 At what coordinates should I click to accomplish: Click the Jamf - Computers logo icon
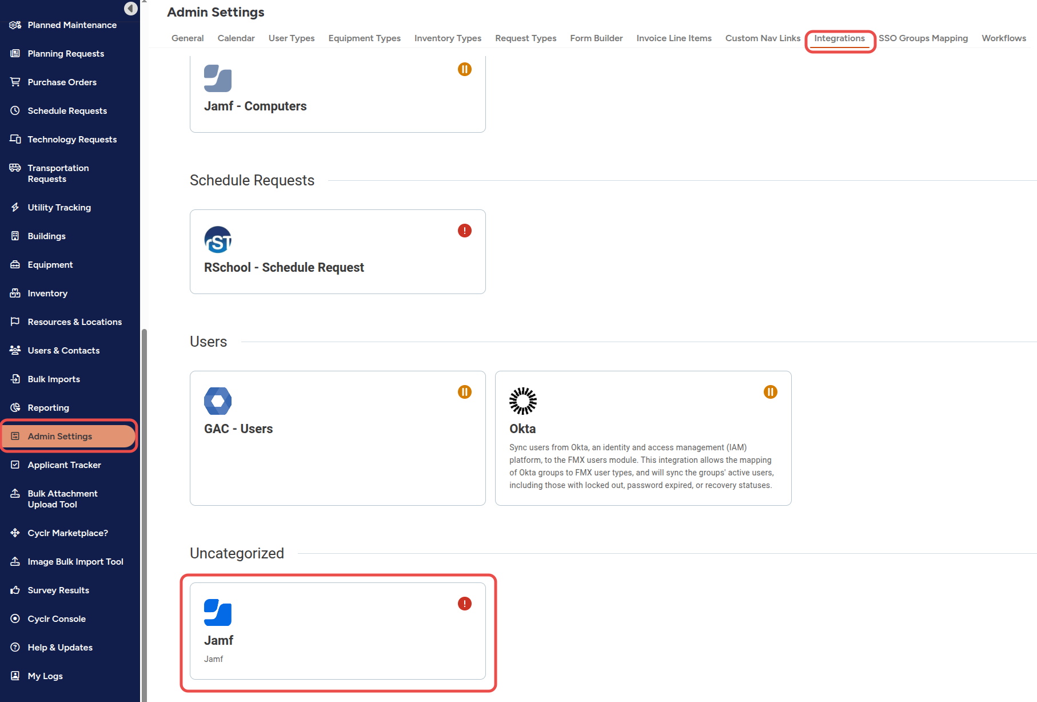218,78
